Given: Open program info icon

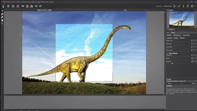Looking at the screenshot, I should click(x=183, y=6).
